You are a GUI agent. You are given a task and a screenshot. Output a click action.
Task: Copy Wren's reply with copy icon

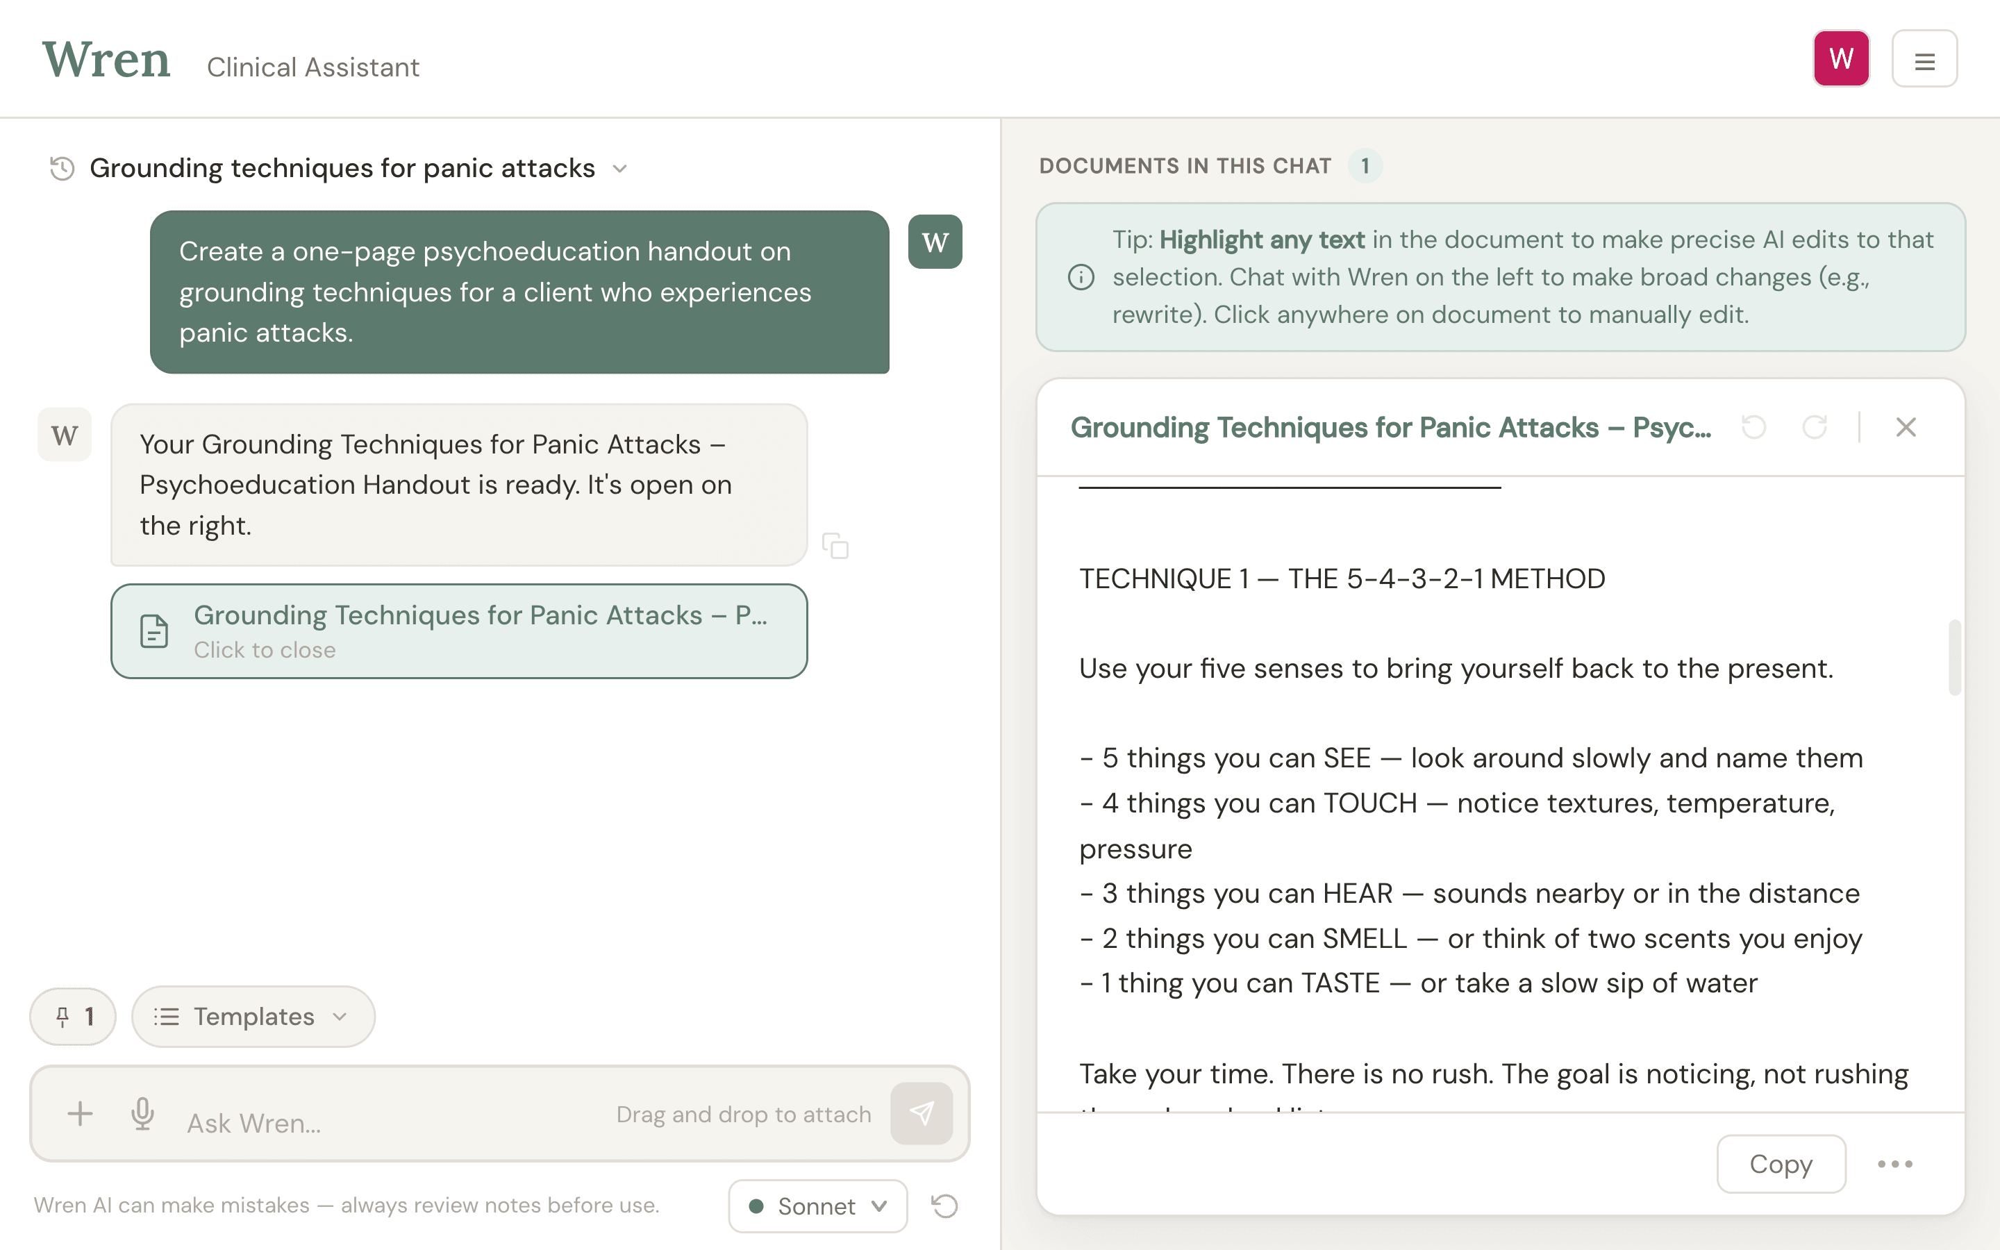coord(835,546)
